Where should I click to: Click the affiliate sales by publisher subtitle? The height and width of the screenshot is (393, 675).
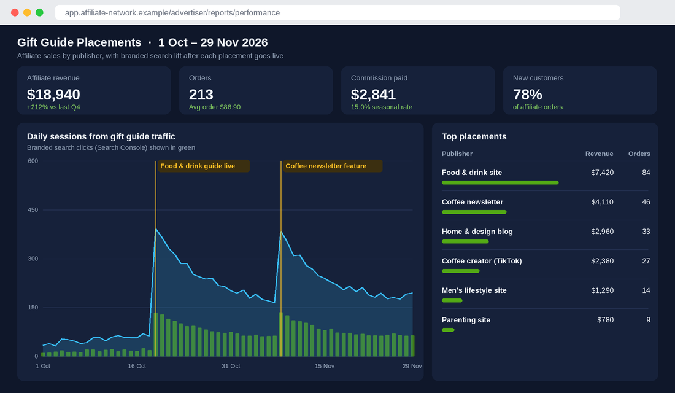(x=150, y=56)
